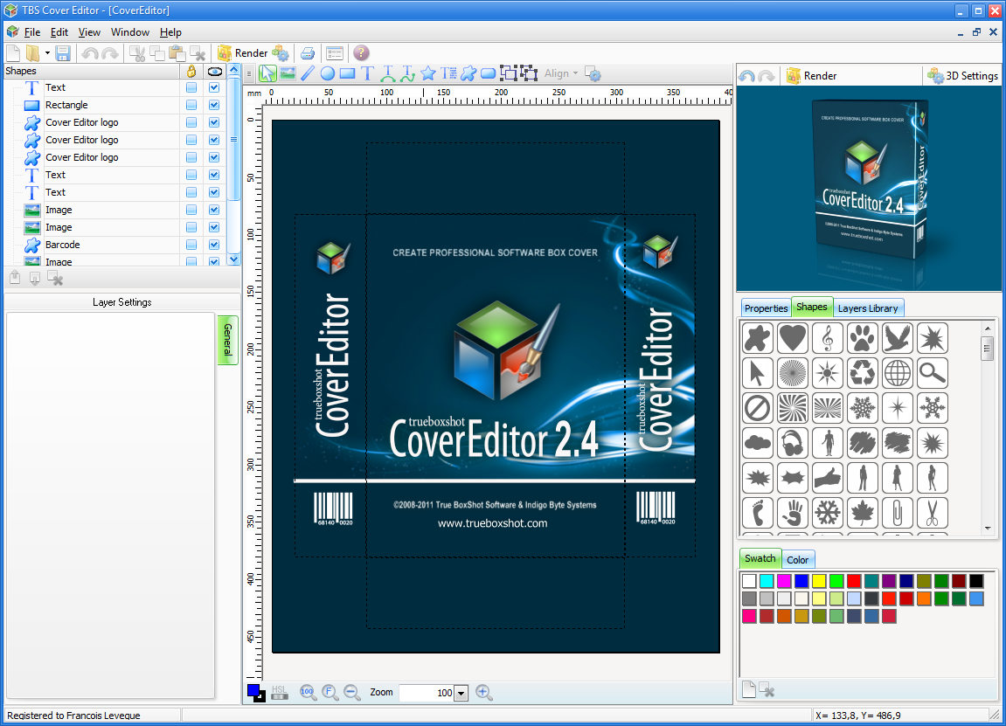Pick the magnifying glass shape

coord(933,373)
